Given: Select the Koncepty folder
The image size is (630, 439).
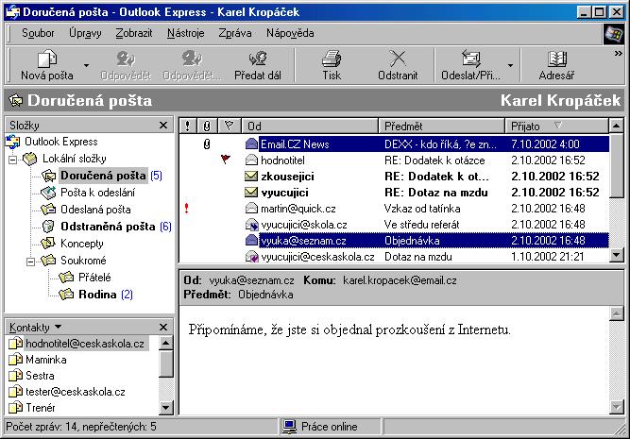Looking at the screenshot, I should pyautogui.click(x=81, y=244).
